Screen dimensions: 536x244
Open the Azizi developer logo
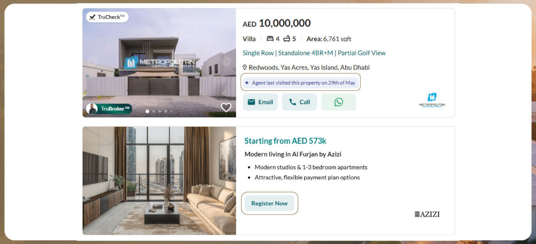tap(427, 214)
